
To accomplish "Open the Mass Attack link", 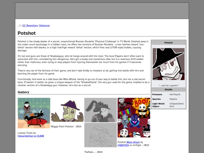I will pos(133,142).
